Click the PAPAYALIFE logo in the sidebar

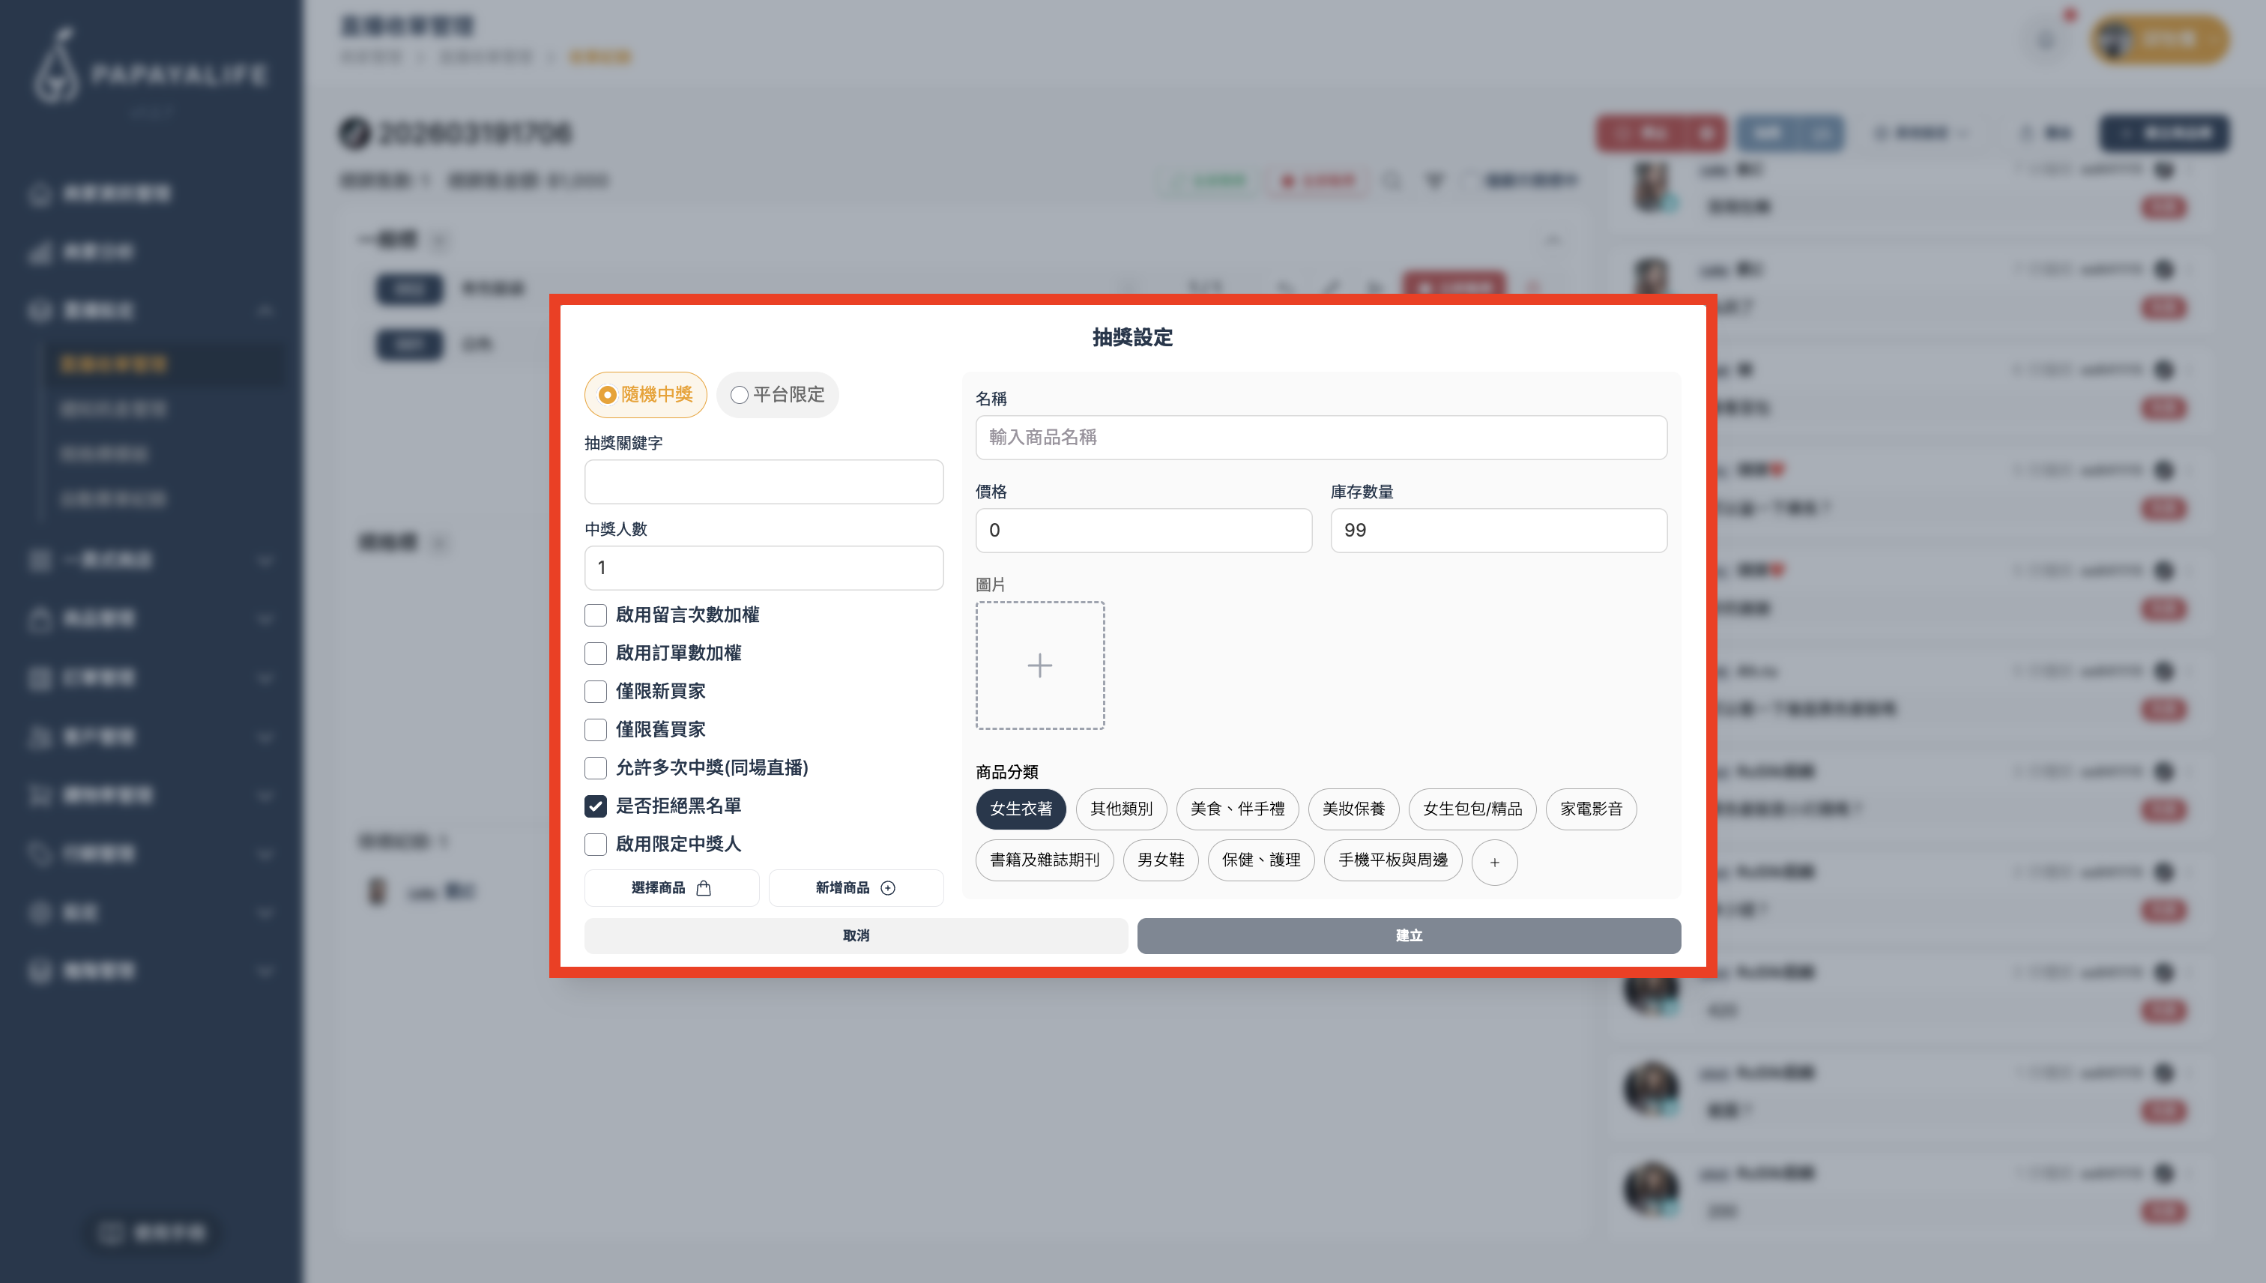tap(150, 75)
